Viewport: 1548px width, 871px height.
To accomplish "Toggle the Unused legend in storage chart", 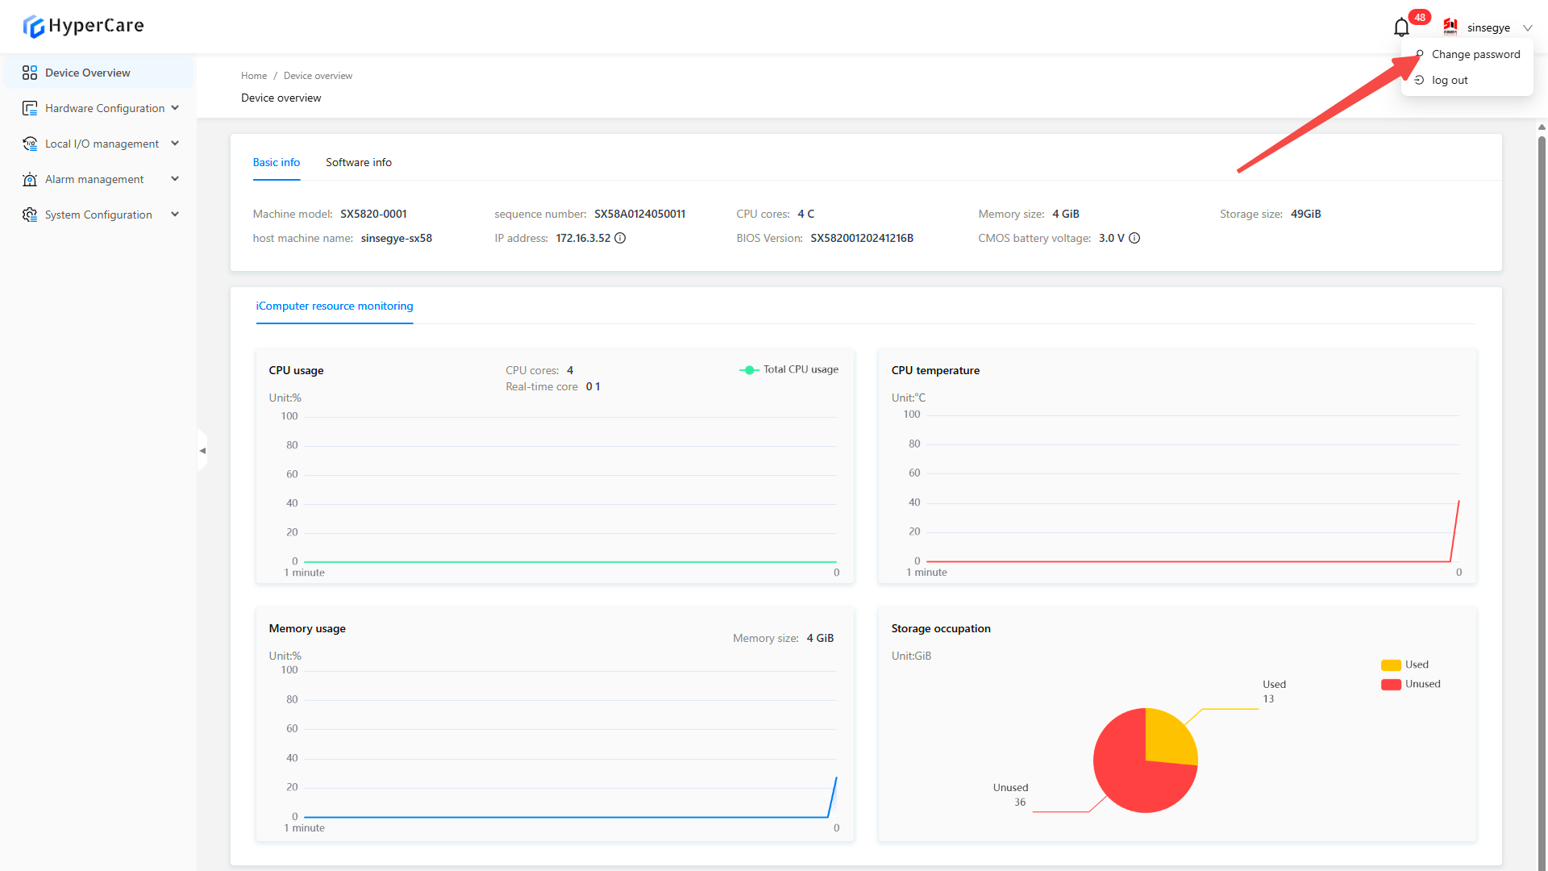I will [x=1410, y=684].
